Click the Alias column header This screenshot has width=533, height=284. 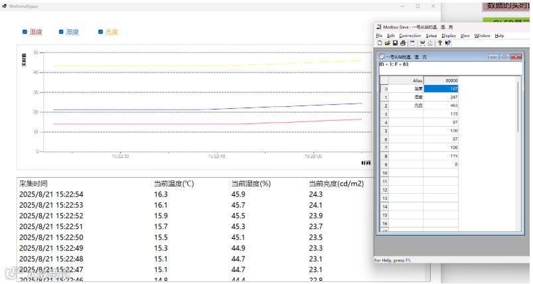pos(406,80)
